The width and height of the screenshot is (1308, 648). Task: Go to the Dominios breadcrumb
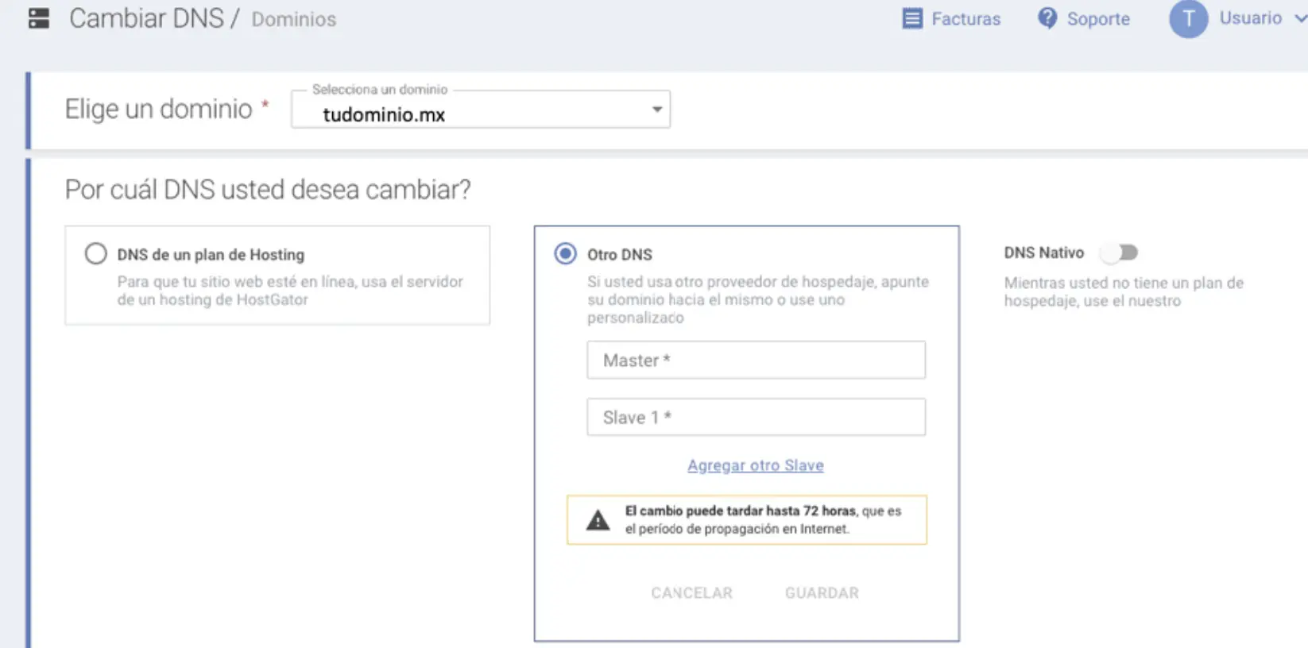pyautogui.click(x=294, y=19)
